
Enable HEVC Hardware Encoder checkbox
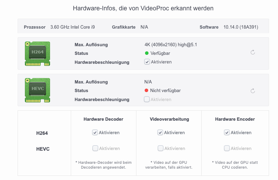click(x=227, y=148)
